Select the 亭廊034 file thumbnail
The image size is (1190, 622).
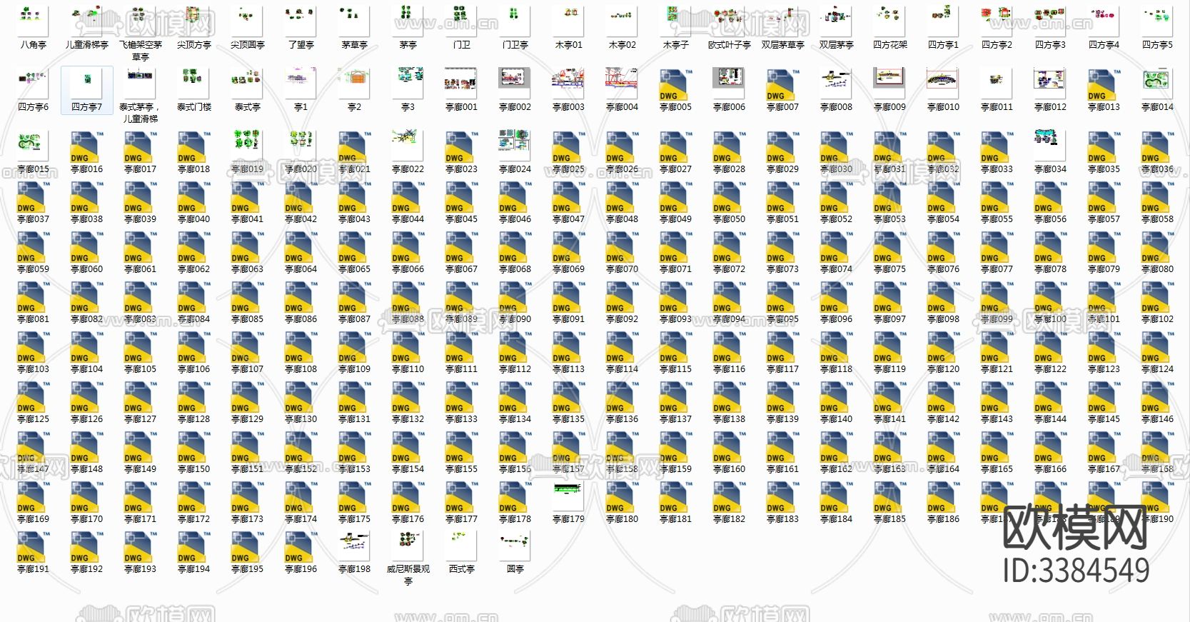coord(1050,145)
